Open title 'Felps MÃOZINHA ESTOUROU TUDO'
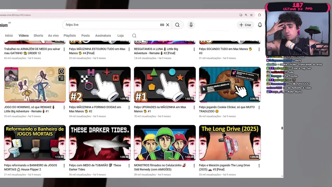The image size is (332, 187). [x=97, y=51]
